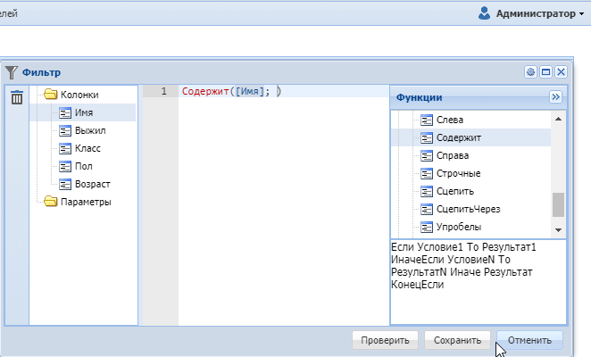Click the Проверить button

385,340
